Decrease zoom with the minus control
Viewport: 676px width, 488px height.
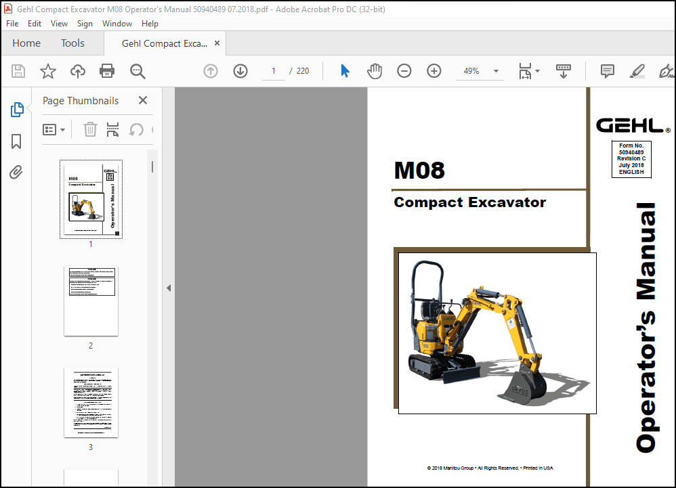point(404,70)
